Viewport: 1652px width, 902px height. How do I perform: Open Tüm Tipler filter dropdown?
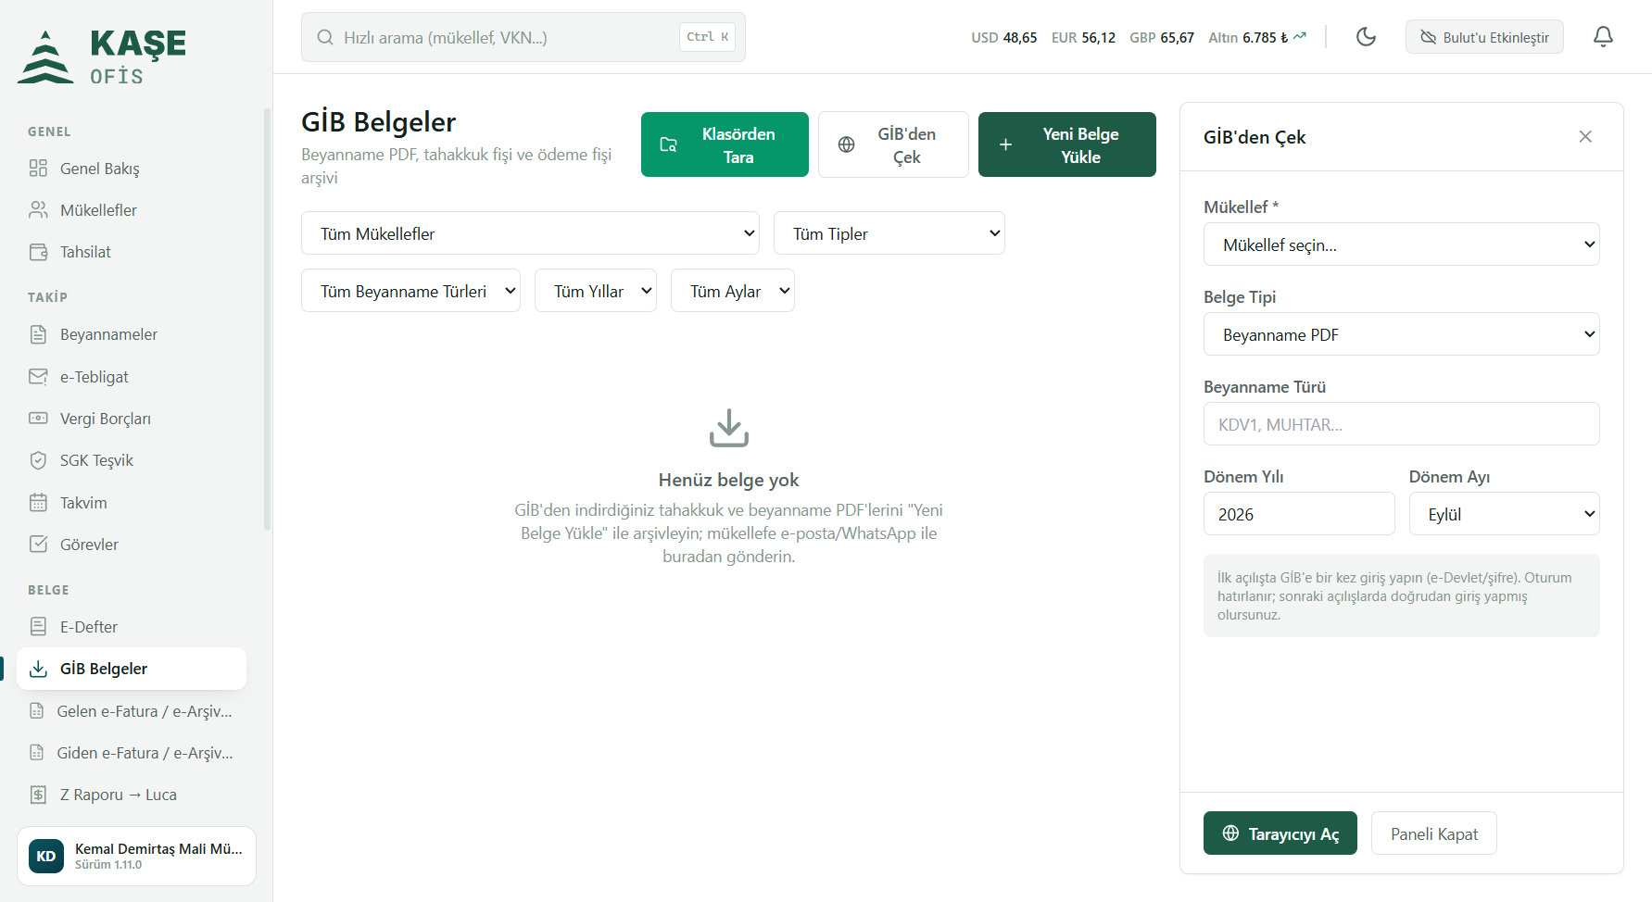[x=889, y=233]
